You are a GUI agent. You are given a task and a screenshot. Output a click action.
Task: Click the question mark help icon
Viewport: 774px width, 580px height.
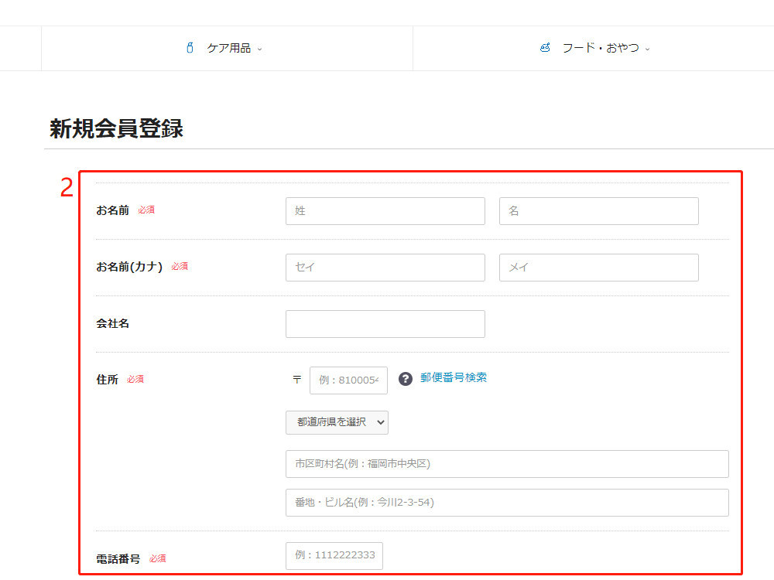(x=406, y=379)
